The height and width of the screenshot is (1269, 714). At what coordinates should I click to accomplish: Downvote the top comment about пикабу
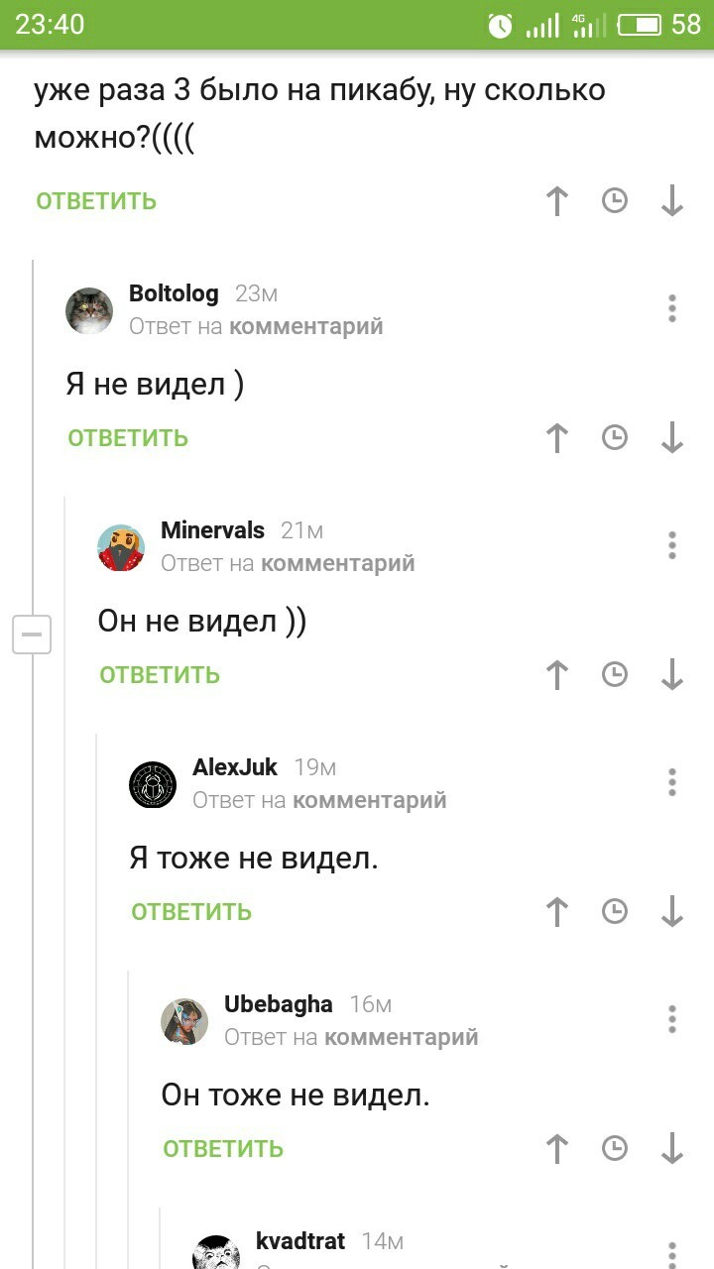point(672,200)
